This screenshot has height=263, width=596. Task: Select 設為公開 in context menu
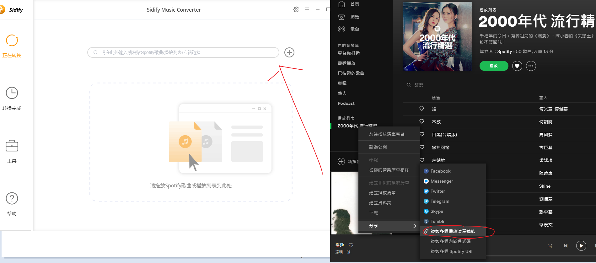pyautogui.click(x=389, y=147)
